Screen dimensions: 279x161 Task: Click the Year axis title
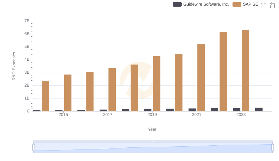pyautogui.click(x=152, y=129)
